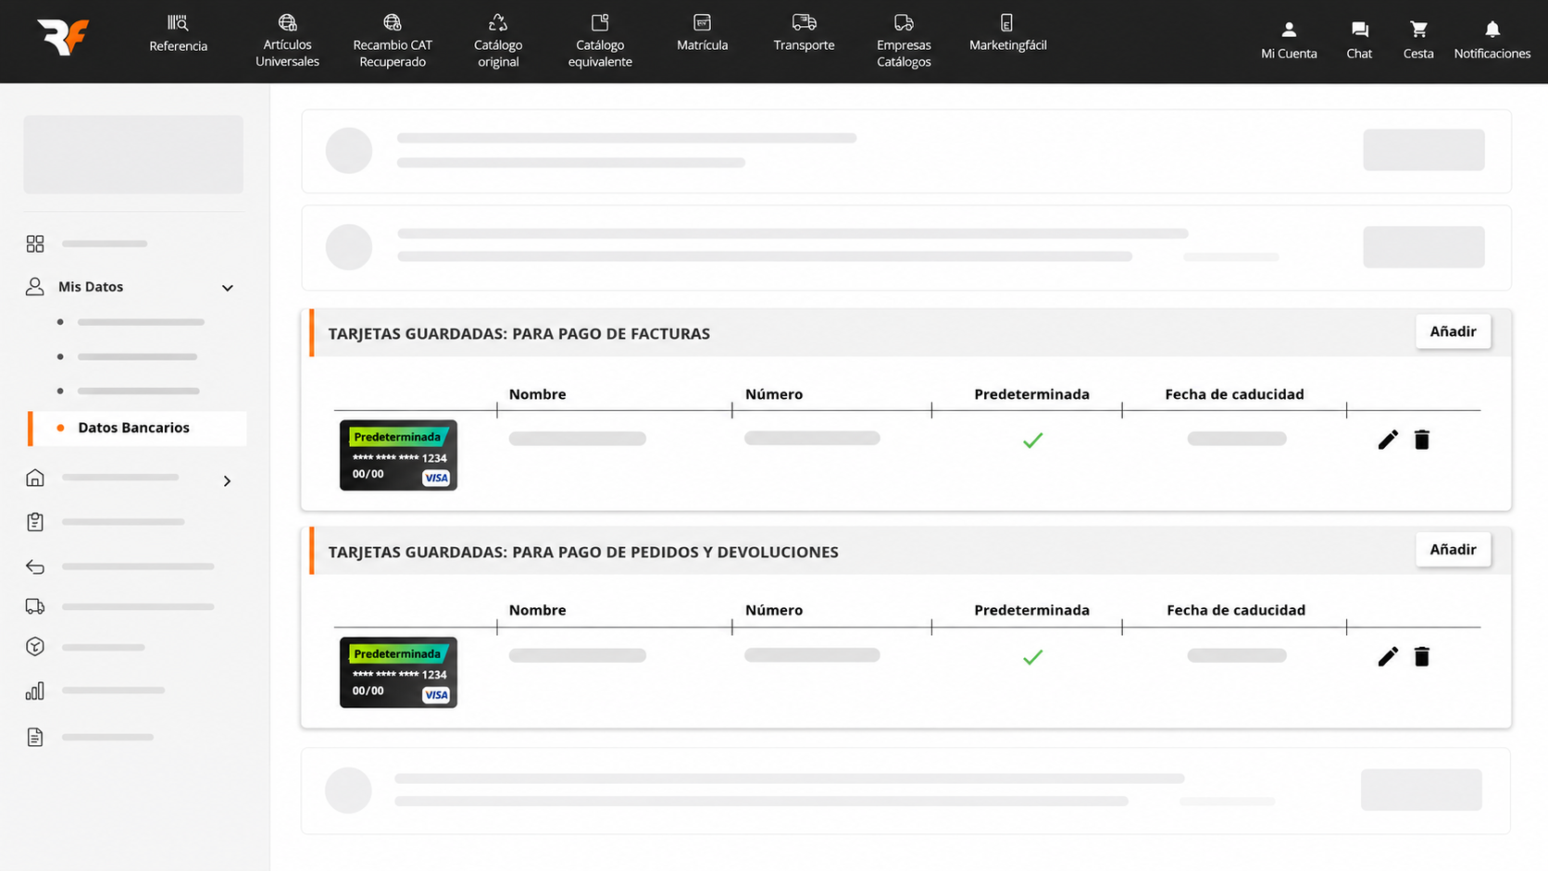Go to RF logo home

pos(63,37)
